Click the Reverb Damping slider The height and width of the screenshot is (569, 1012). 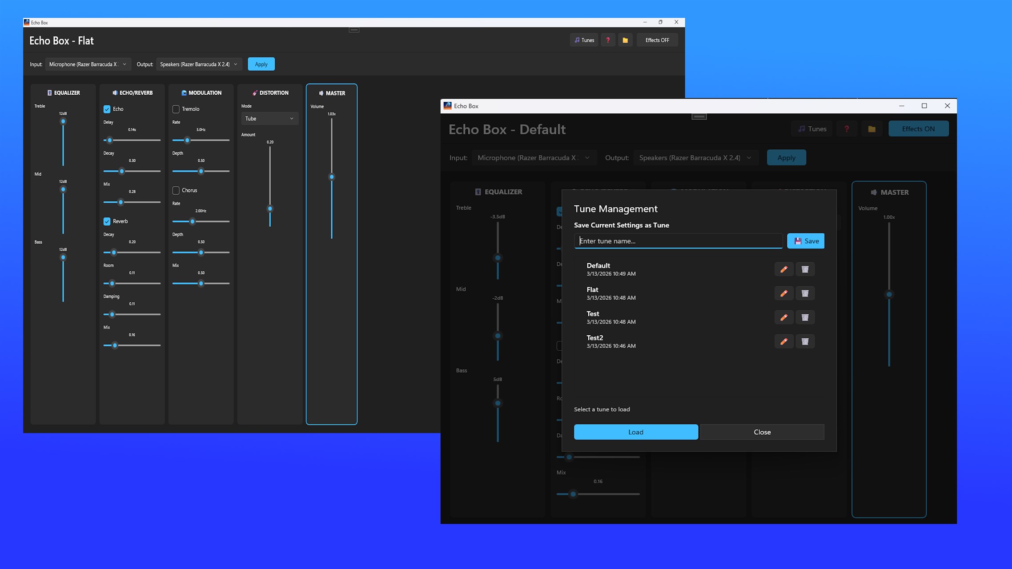click(132, 314)
